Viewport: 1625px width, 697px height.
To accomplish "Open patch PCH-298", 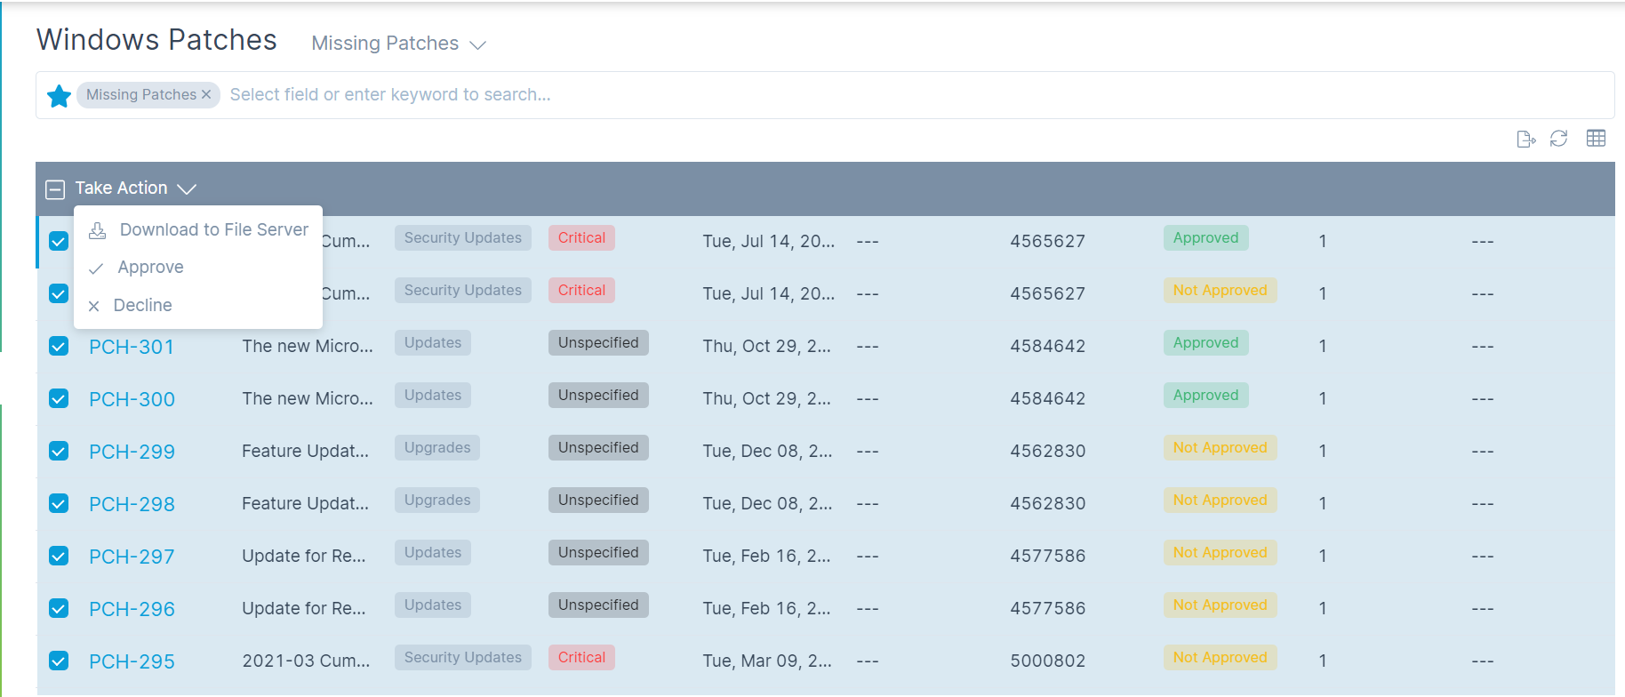I will point(132,504).
